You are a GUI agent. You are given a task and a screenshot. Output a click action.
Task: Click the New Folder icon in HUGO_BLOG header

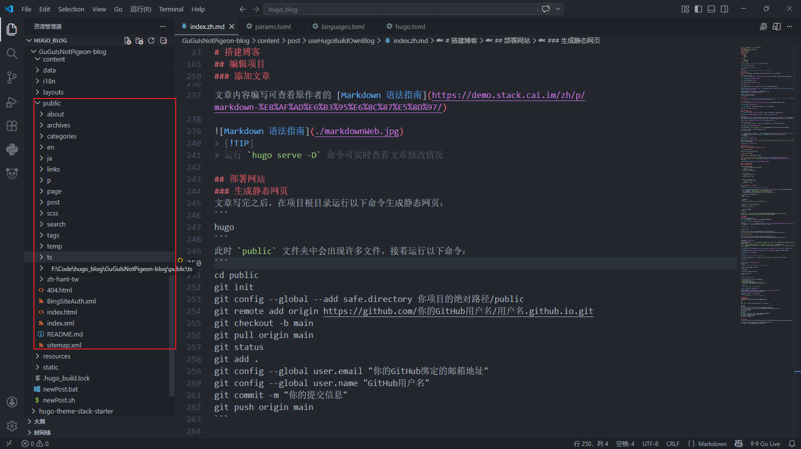139,40
